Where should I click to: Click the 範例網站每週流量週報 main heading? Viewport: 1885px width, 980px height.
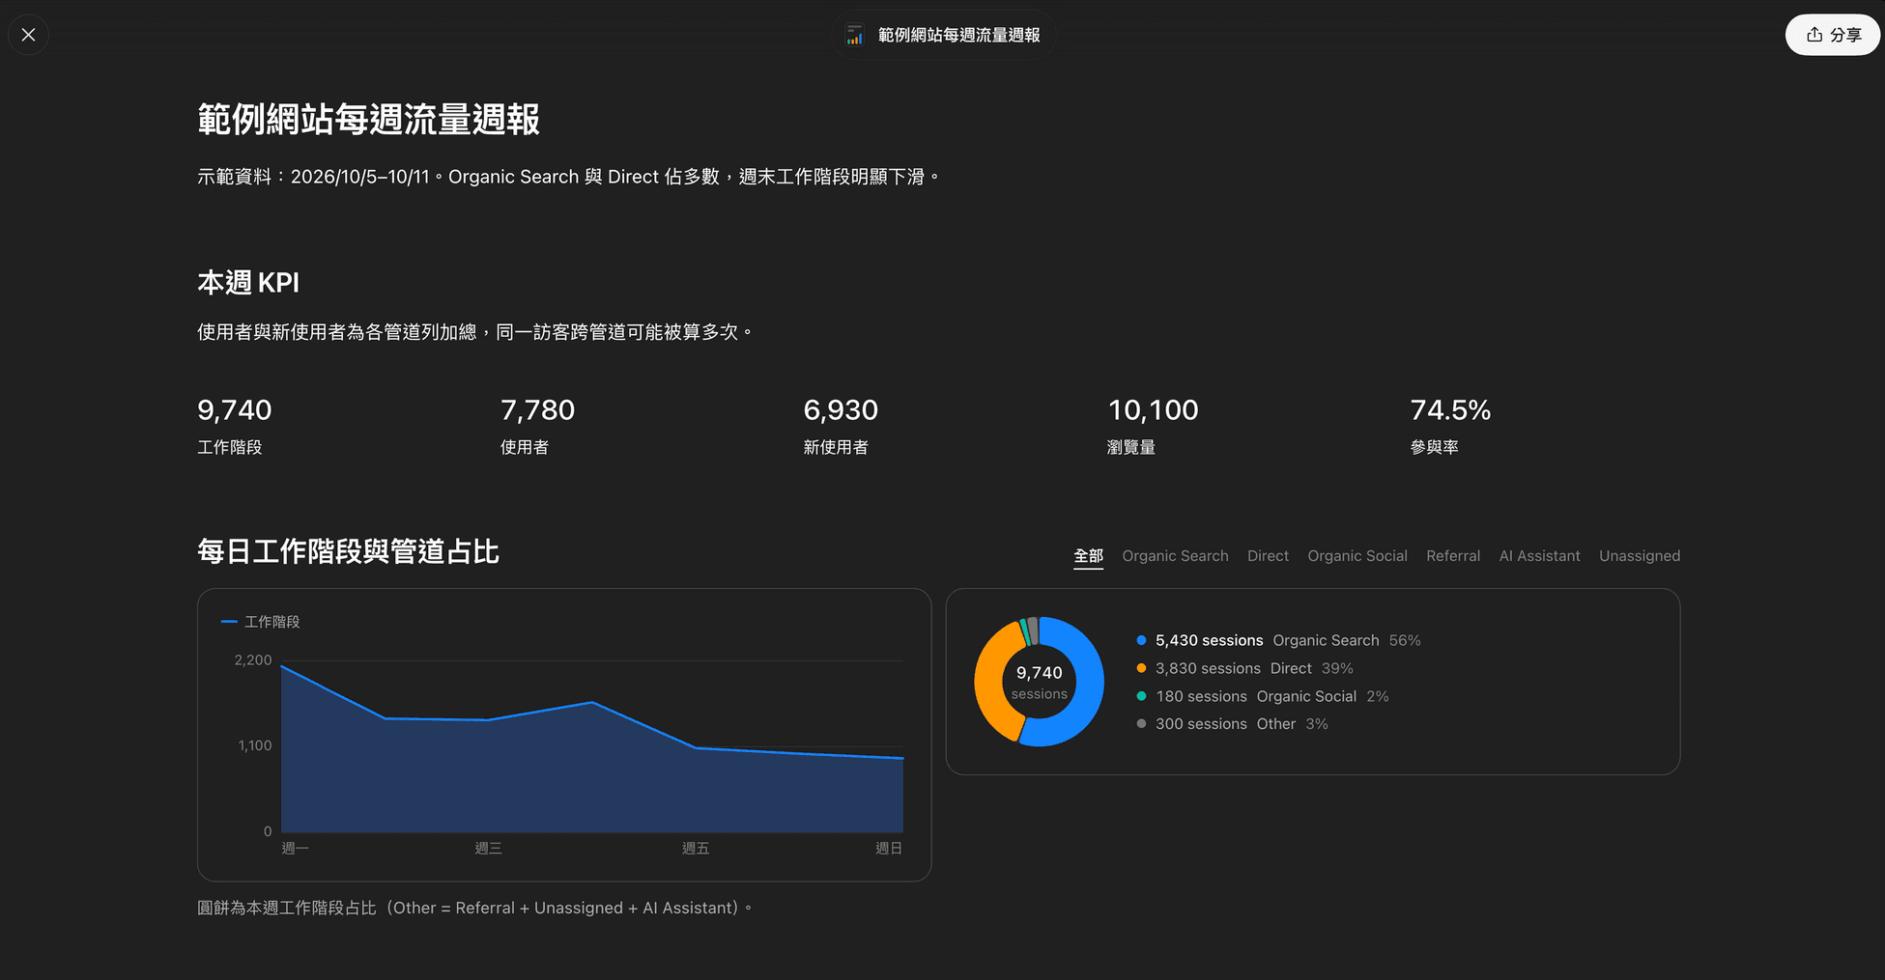click(x=368, y=120)
